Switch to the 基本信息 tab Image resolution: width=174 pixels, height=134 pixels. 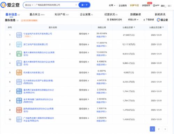pos(11,15)
